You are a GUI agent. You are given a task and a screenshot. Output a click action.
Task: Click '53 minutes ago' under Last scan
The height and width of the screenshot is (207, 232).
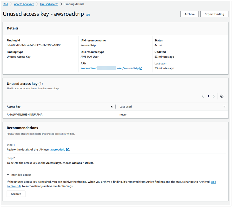coord(164,68)
